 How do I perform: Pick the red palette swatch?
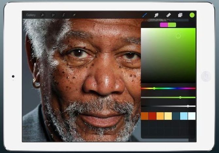[152, 116]
